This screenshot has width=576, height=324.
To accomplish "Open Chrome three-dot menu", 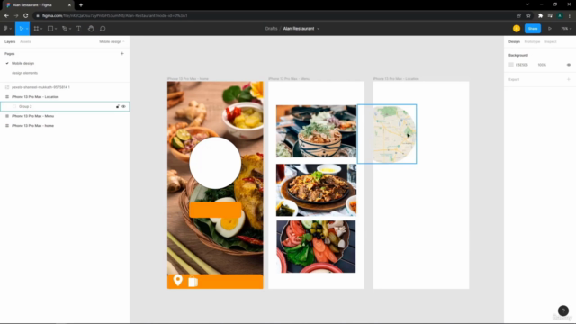I will pyautogui.click(x=570, y=15).
